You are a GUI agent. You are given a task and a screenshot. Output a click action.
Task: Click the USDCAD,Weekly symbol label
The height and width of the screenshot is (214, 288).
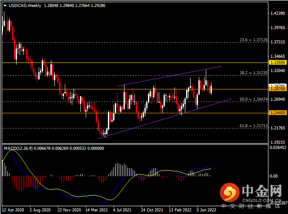(25, 6)
